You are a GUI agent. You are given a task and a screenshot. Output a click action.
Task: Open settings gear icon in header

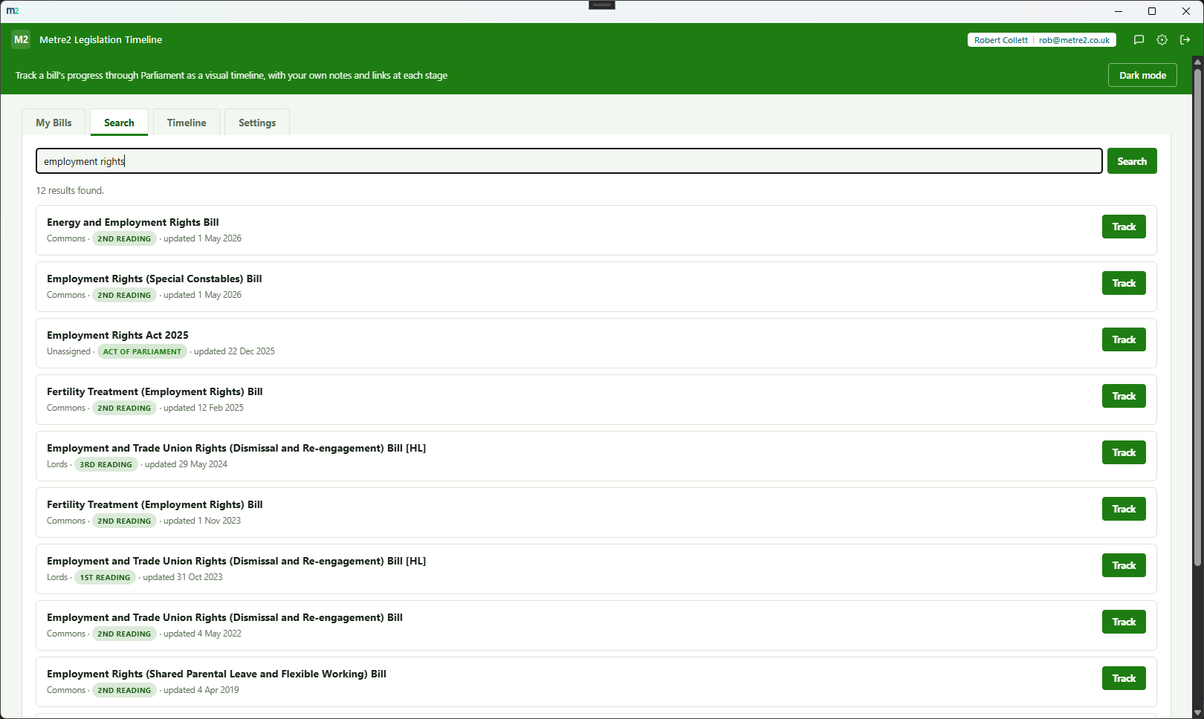point(1162,40)
